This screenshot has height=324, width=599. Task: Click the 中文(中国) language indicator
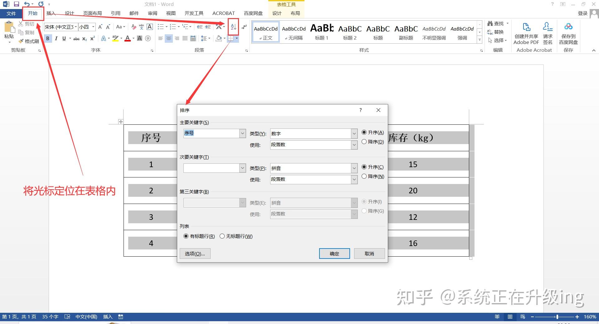tap(86, 317)
